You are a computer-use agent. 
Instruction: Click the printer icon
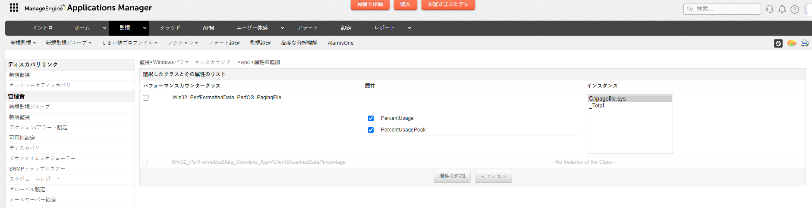coord(804,43)
